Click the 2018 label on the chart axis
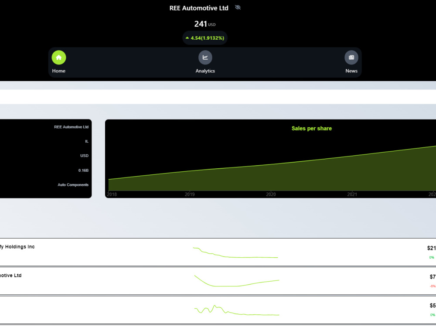This screenshot has height=327, width=436. (x=112, y=194)
